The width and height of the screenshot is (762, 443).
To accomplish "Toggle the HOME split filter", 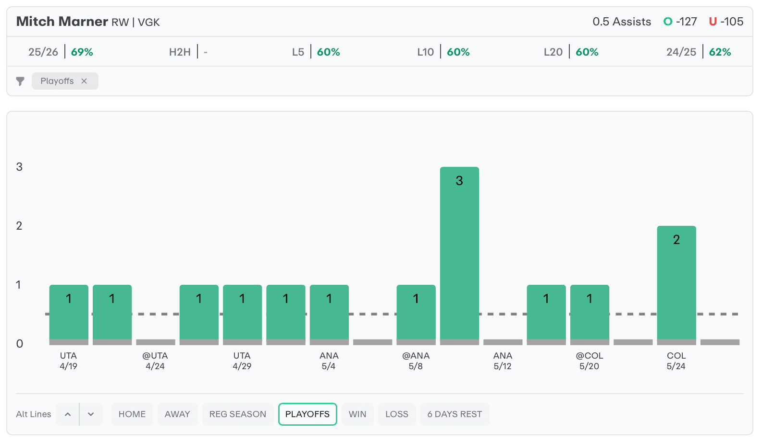I will click(132, 414).
